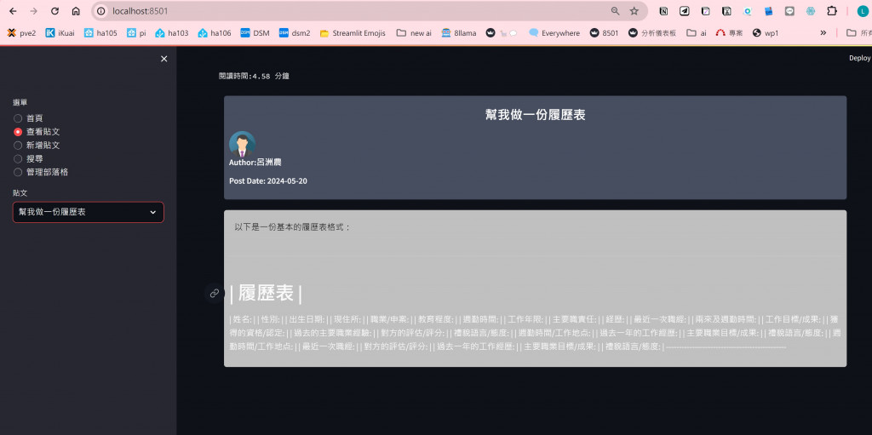This screenshot has height=435, width=872.
Task: Open the 8501 bookmark
Action: pyautogui.click(x=605, y=33)
